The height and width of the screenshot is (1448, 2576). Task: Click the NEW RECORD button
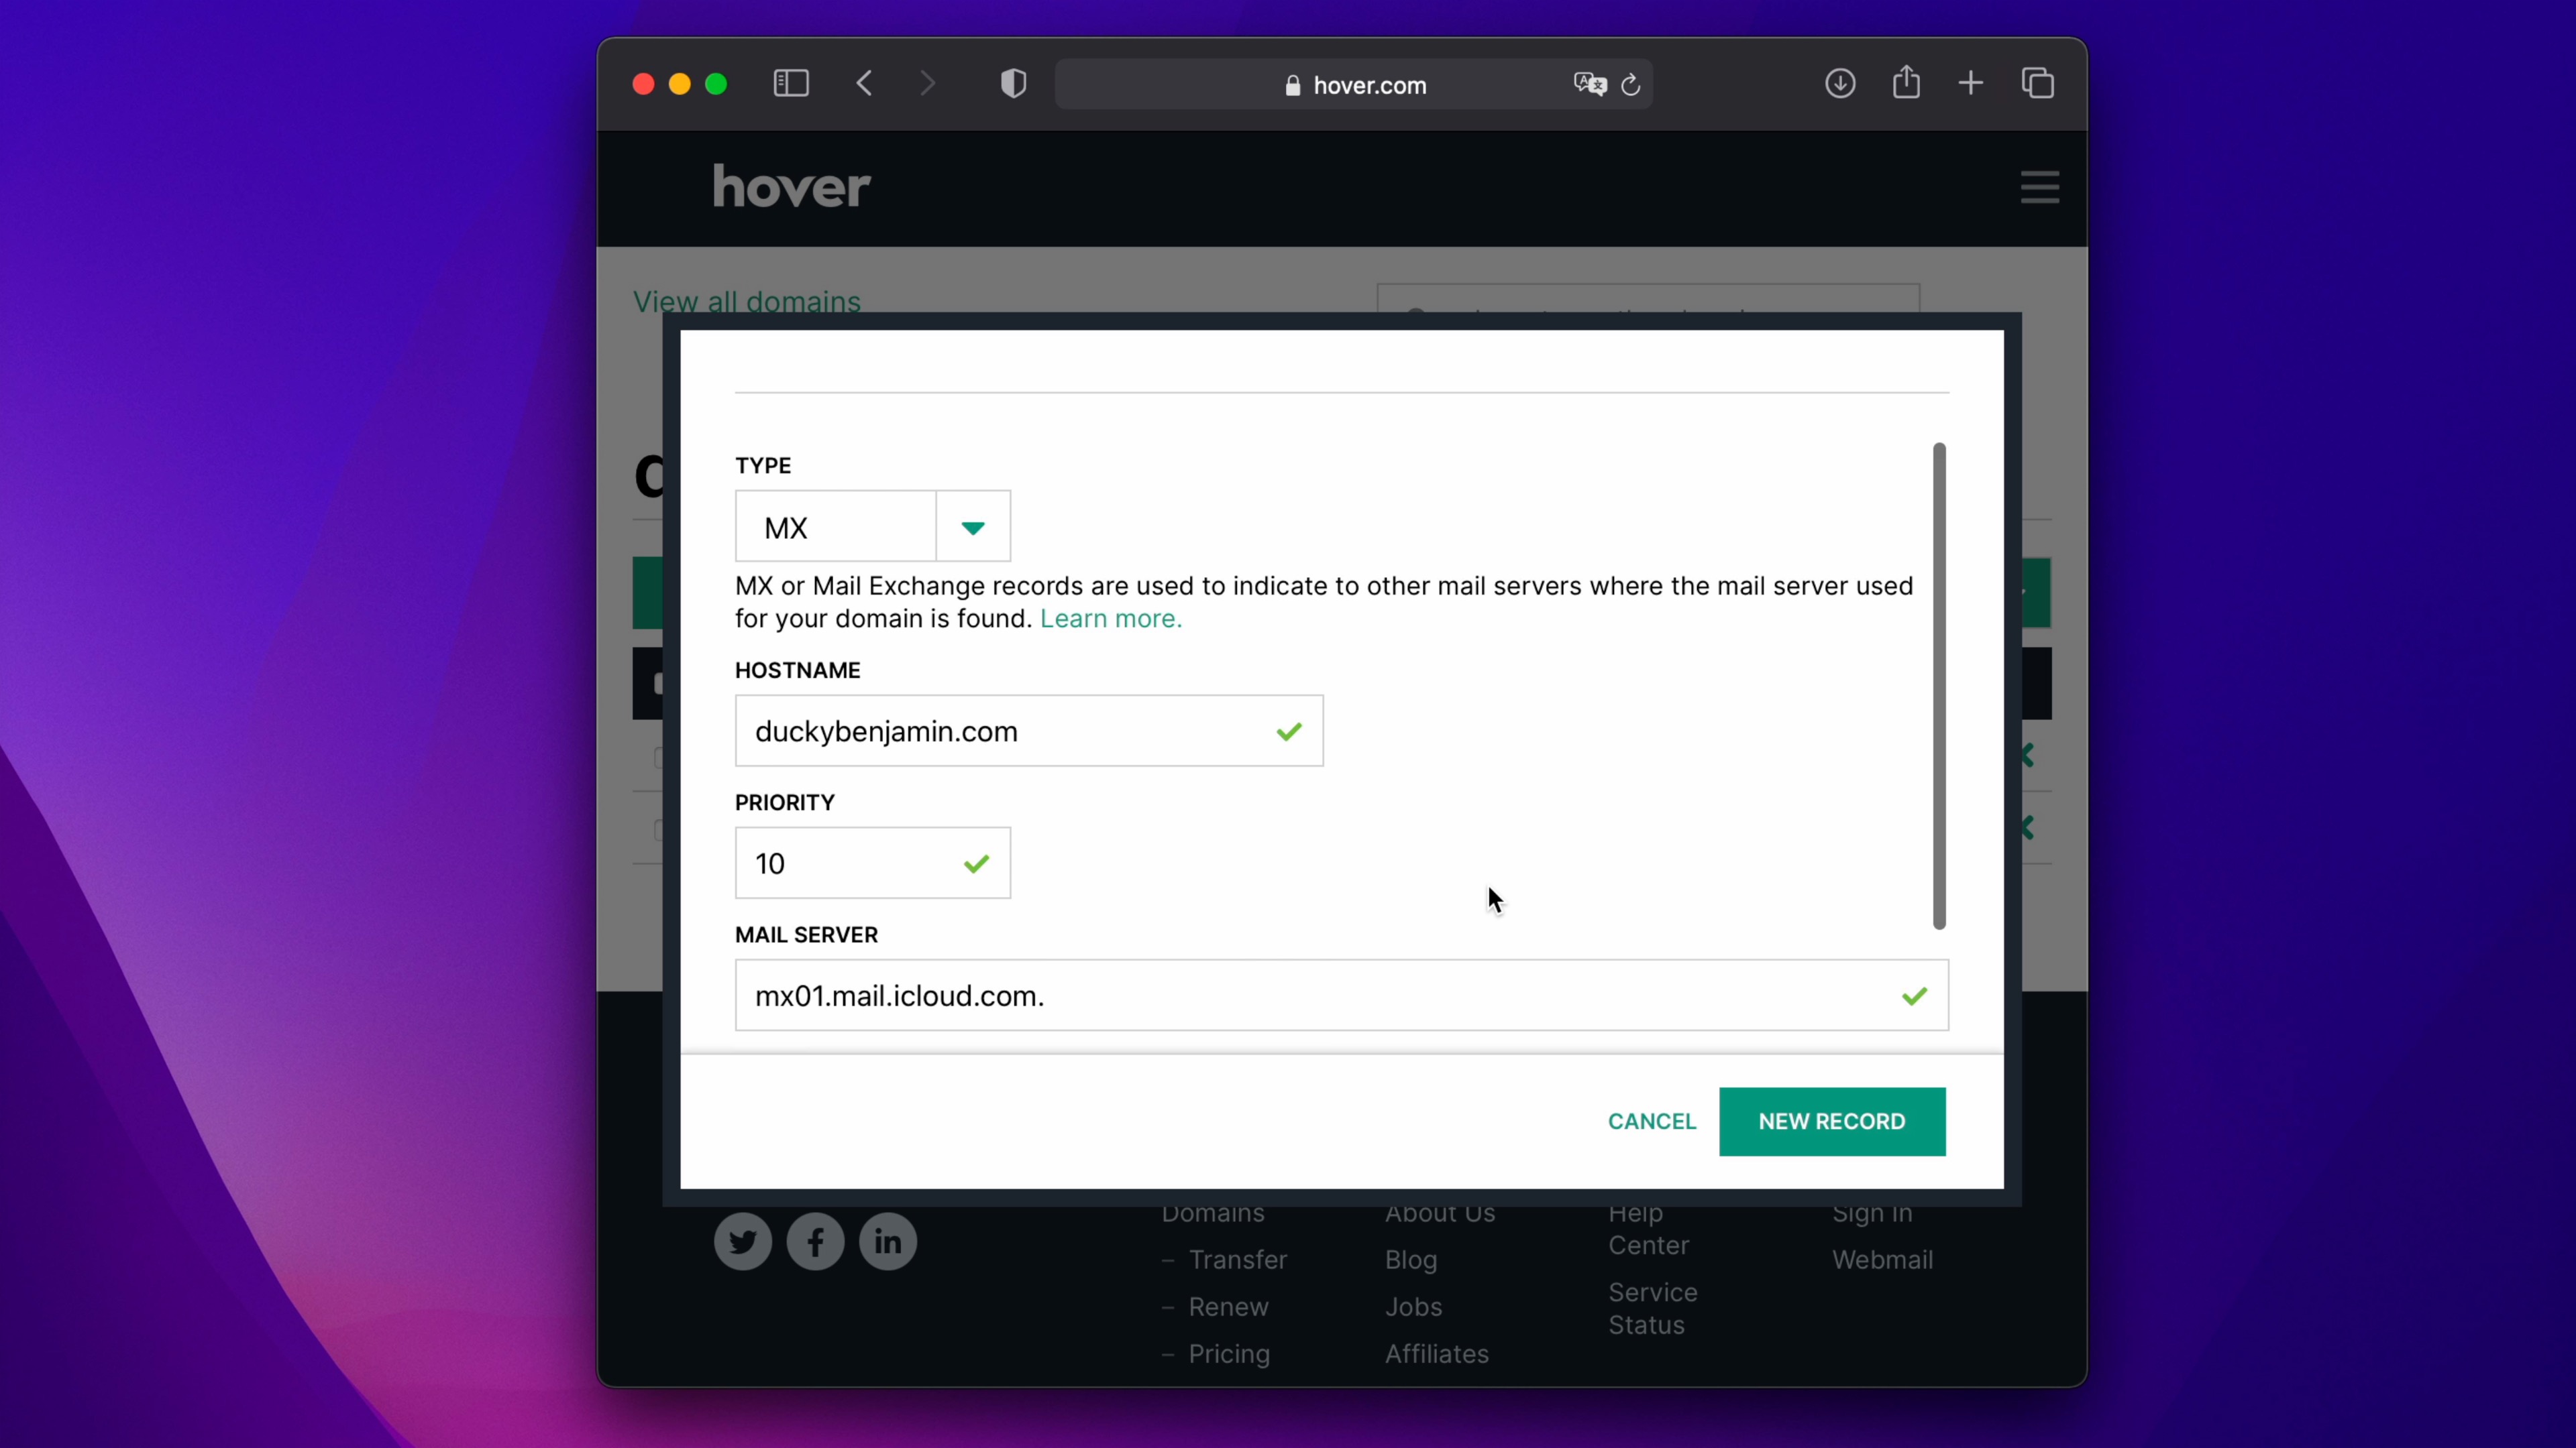click(x=1832, y=1122)
